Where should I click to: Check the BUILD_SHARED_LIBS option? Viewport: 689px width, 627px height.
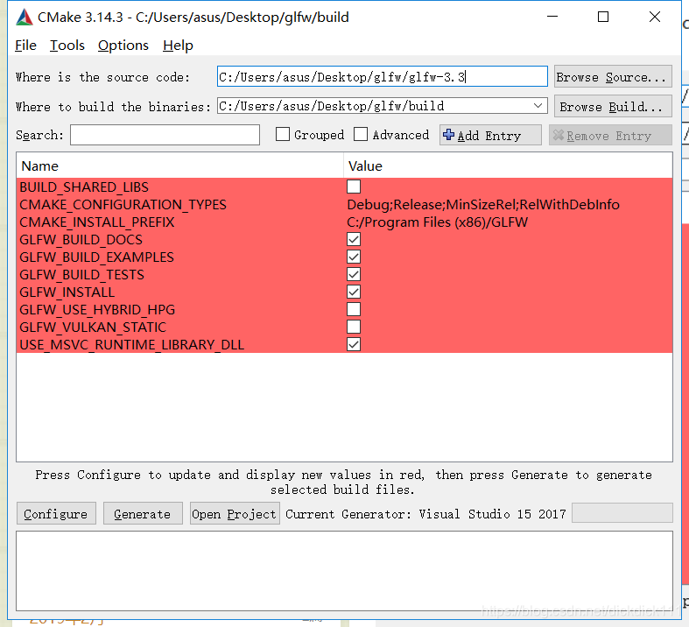(354, 187)
